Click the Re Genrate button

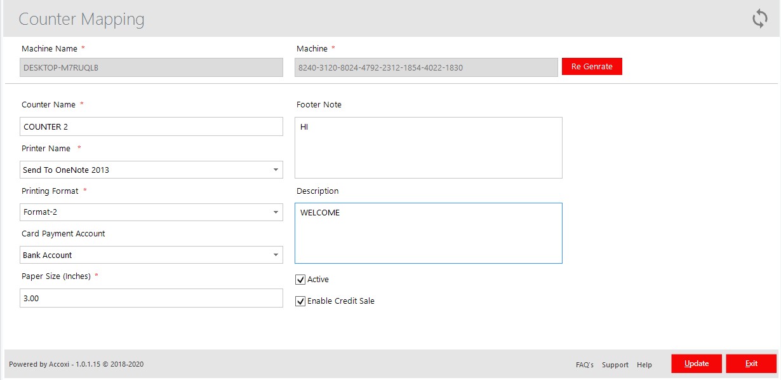591,66
